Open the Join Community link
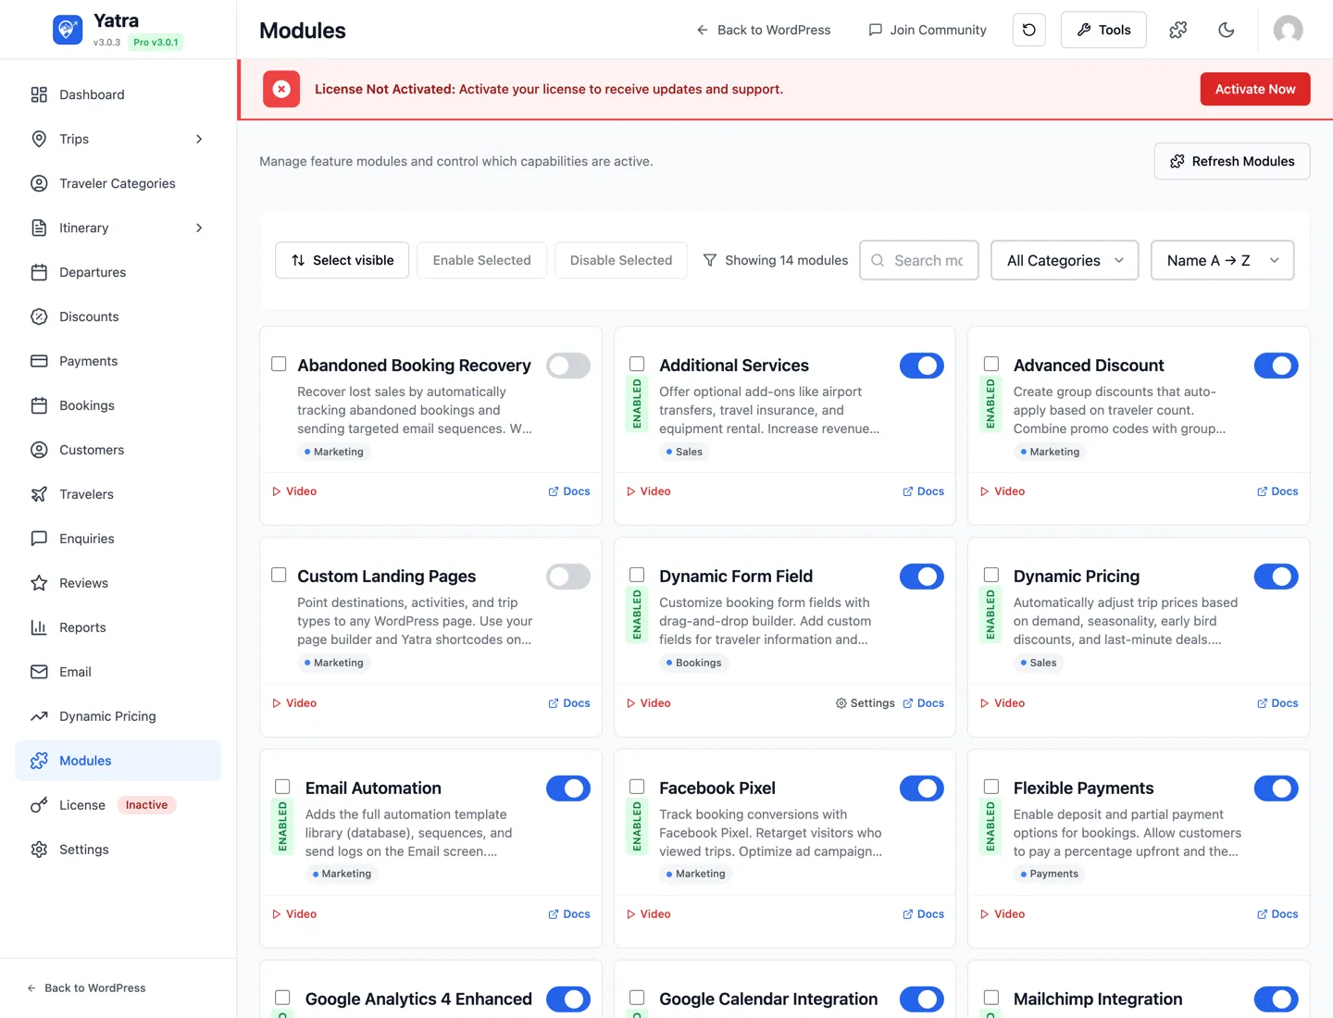Image resolution: width=1333 pixels, height=1018 pixels. (x=928, y=30)
